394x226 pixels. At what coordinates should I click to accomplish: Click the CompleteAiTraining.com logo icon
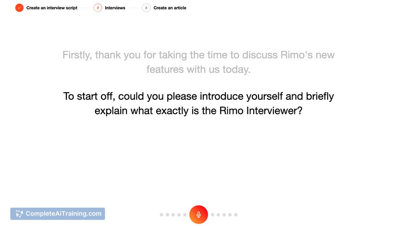coord(19,214)
